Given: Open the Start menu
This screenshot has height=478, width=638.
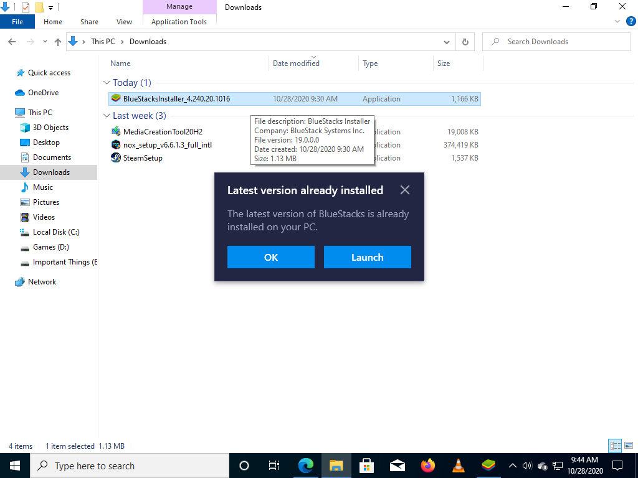Looking at the screenshot, I should [15, 466].
